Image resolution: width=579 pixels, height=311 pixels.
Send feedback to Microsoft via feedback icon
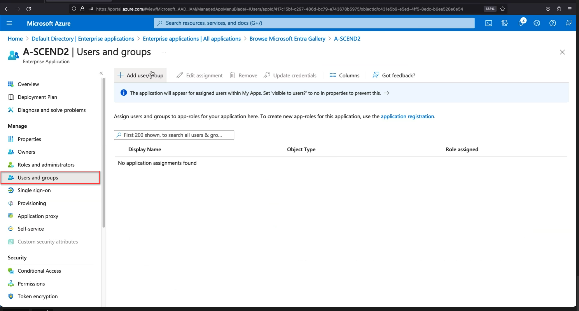click(569, 23)
